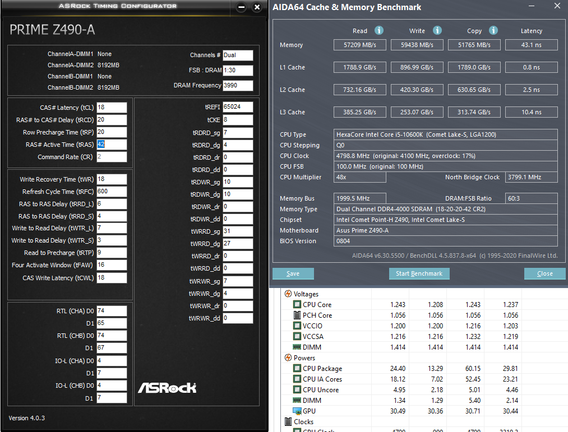This screenshot has width=568, height=432.
Task: Click the Command Rate (CR) field
Action: coord(112,157)
